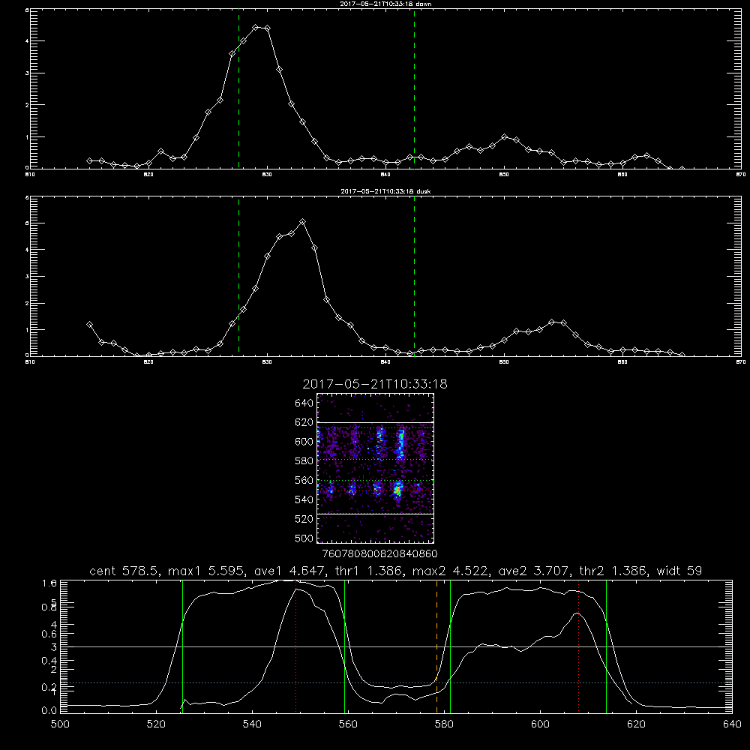Click the red dotted peak line near 549
This screenshot has width=750, height=750.
[296, 646]
